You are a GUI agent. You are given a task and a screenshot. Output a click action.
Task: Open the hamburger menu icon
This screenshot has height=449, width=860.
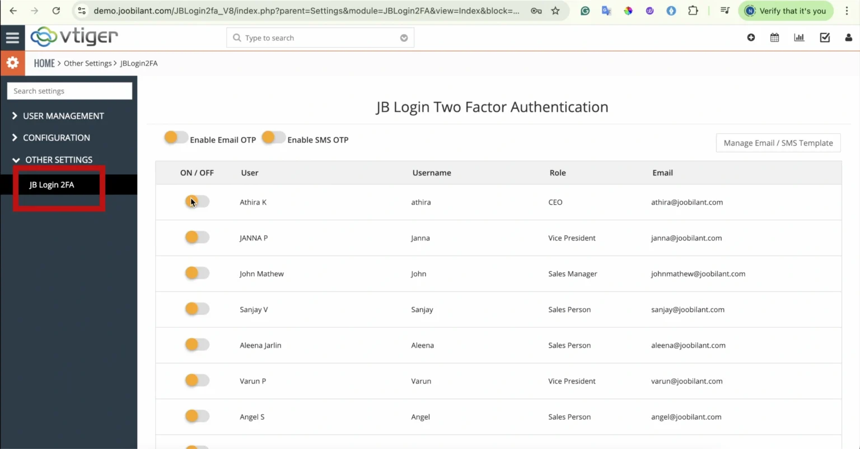click(12, 37)
